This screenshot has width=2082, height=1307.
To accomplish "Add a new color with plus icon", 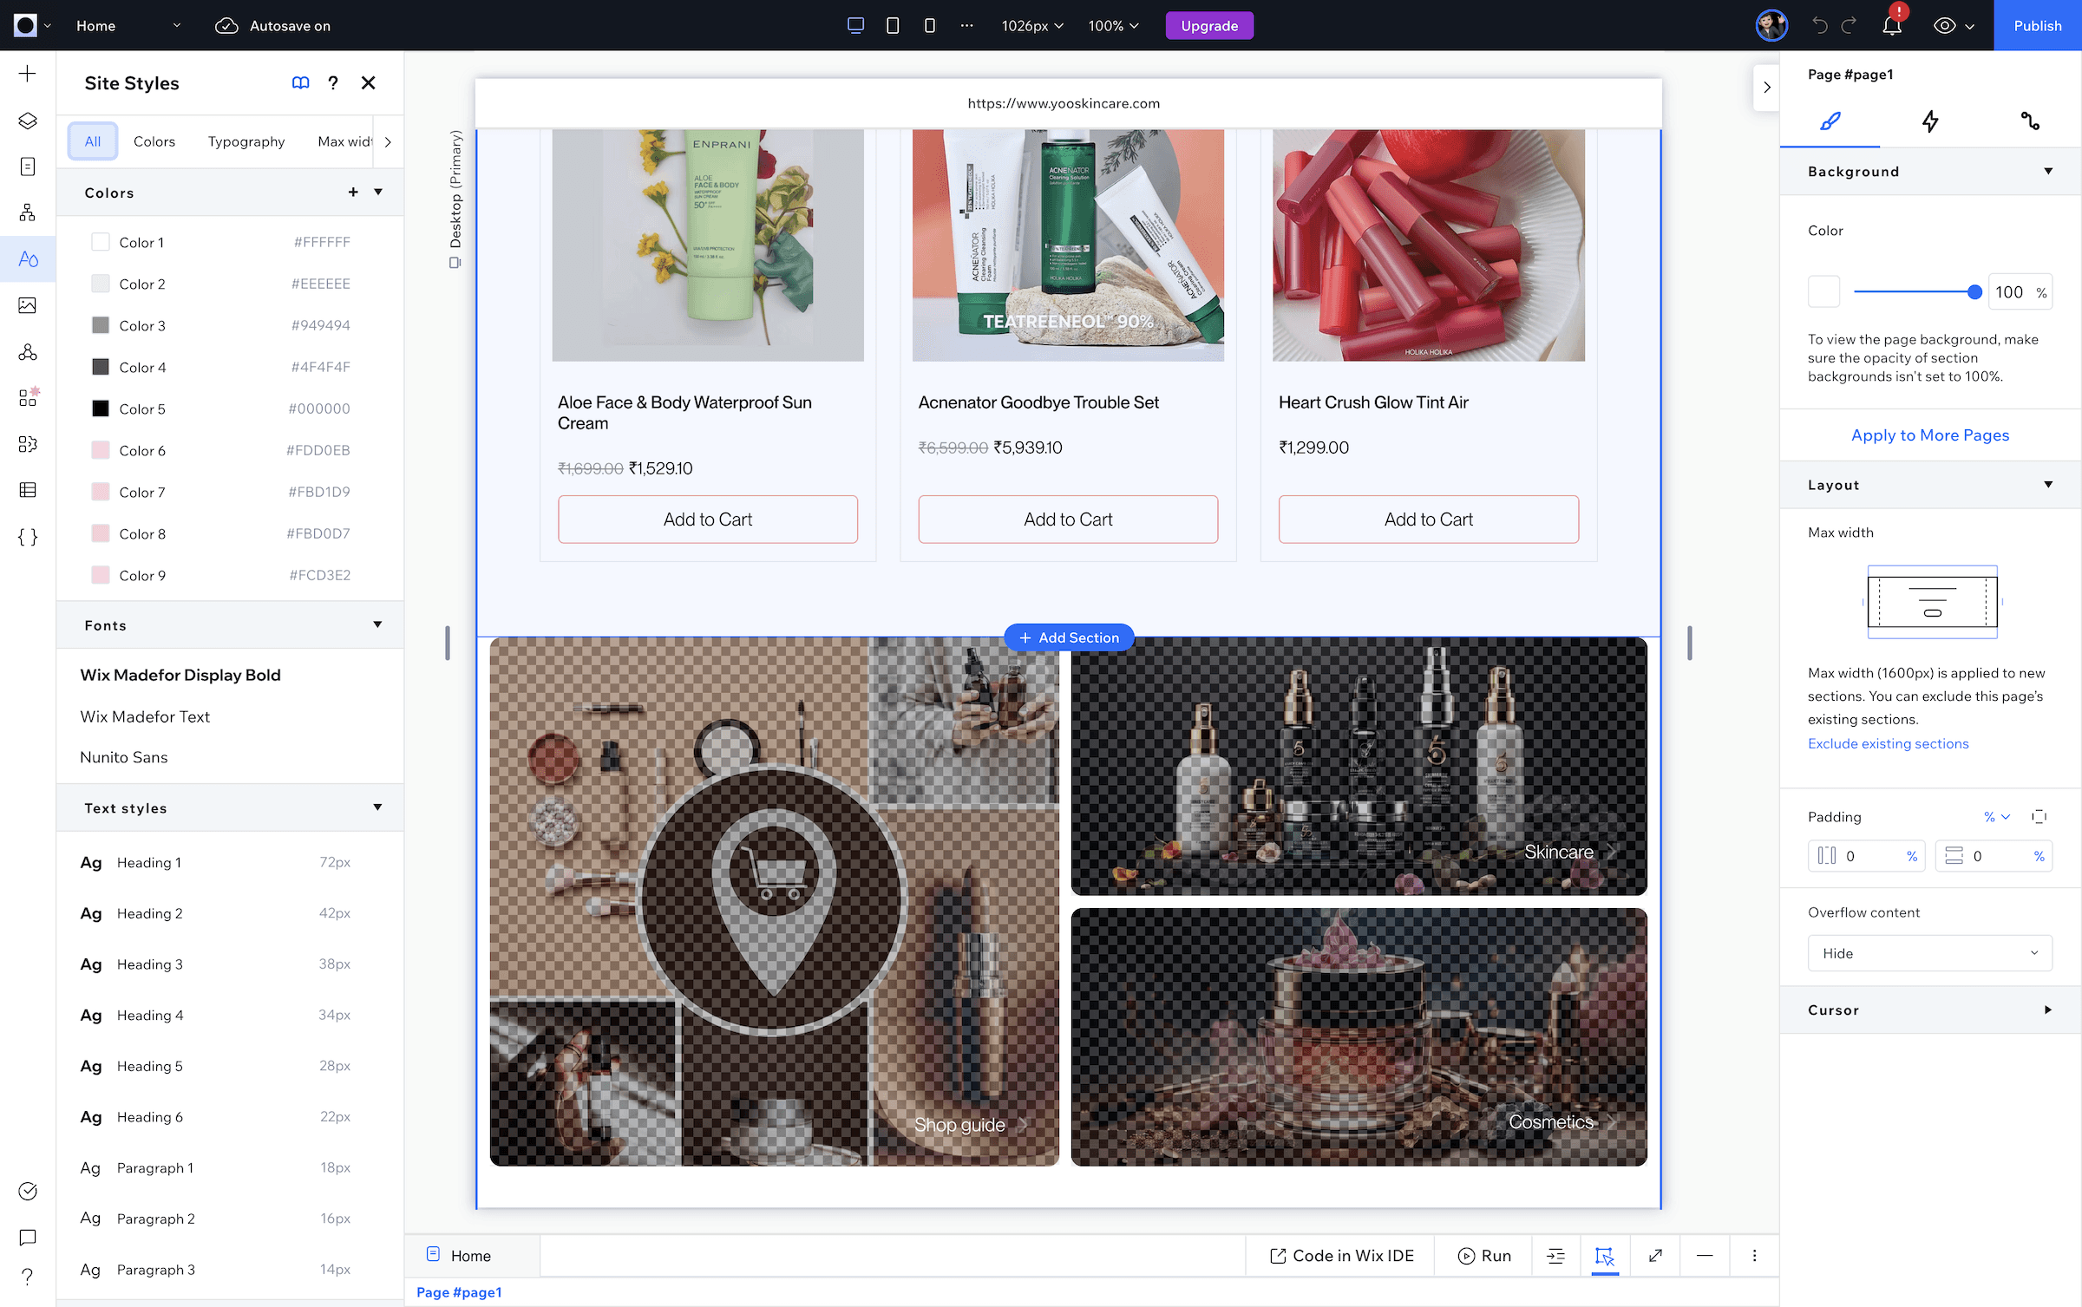I will pyautogui.click(x=353, y=192).
